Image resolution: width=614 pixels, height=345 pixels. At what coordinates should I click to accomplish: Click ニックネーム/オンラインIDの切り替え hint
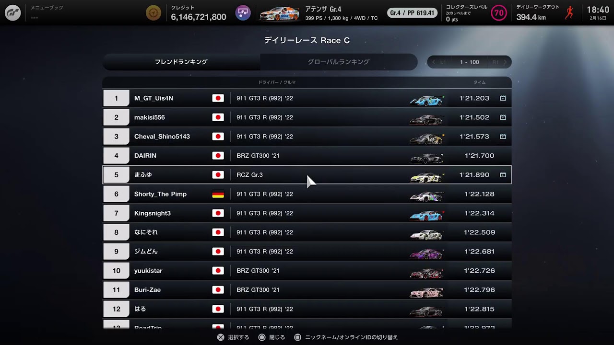click(x=346, y=337)
